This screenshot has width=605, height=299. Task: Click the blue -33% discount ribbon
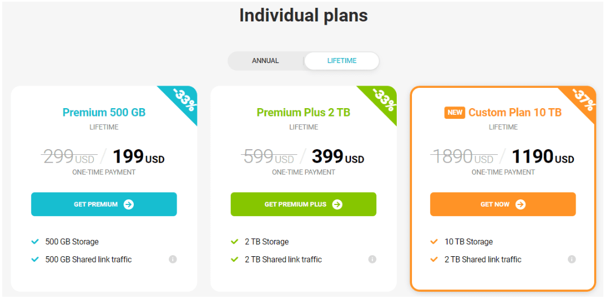(183, 101)
